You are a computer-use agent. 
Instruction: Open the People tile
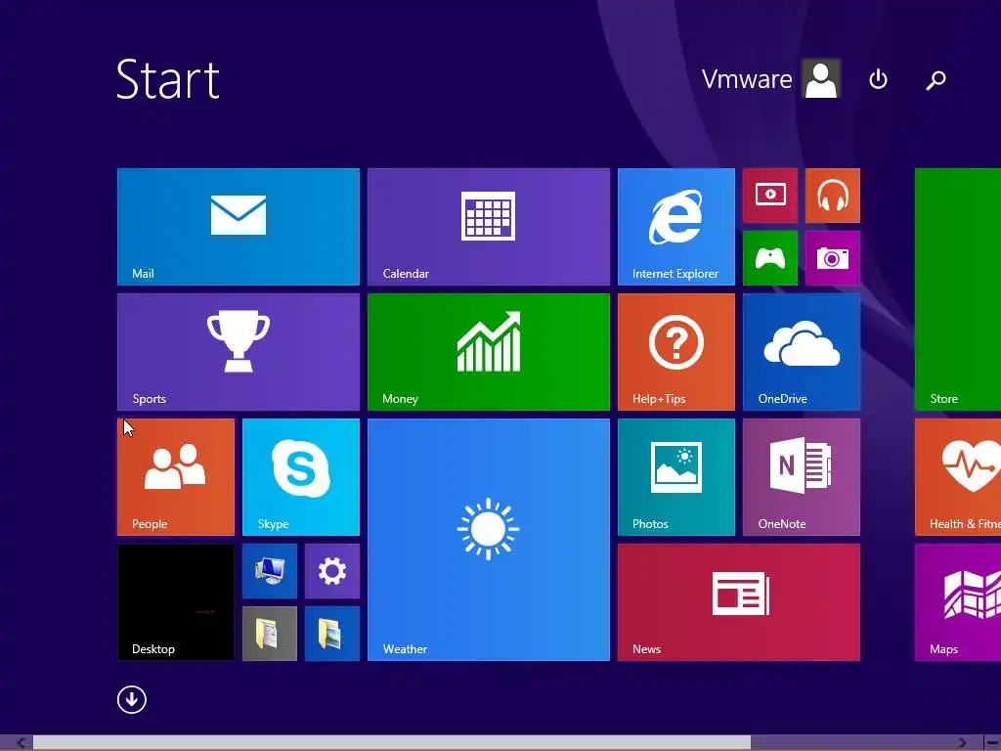176,477
